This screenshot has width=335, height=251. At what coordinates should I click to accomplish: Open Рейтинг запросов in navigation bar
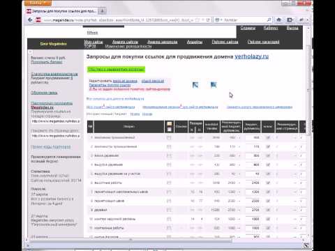263,42
